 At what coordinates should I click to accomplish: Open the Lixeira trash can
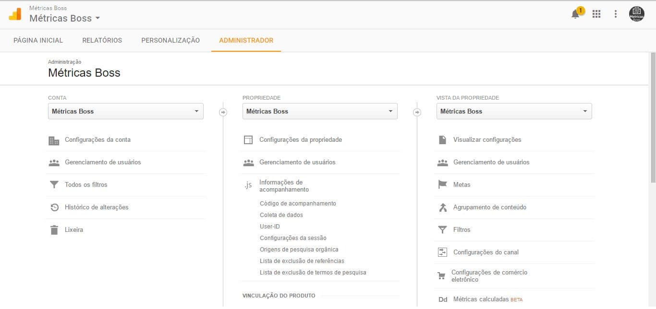(x=74, y=229)
